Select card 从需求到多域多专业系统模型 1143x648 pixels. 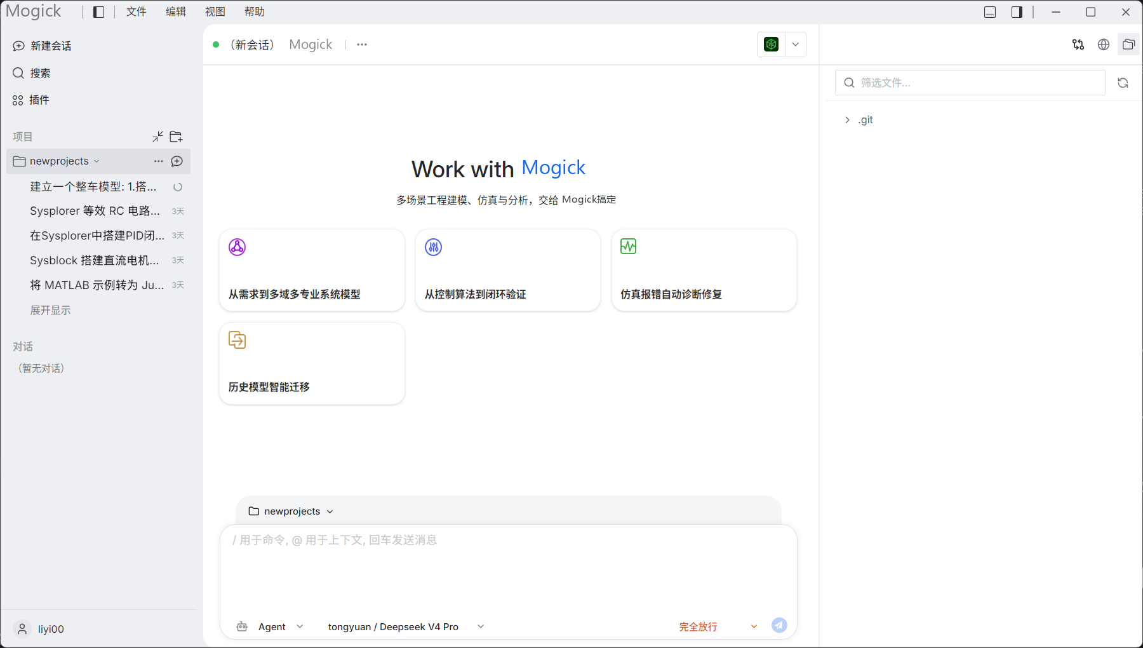pos(312,270)
